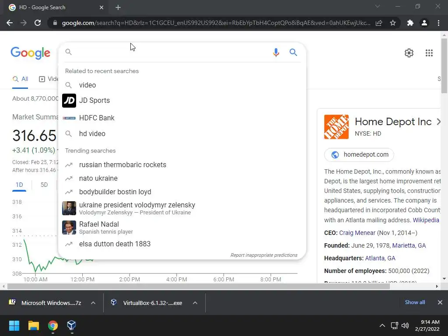Click the Chrome tab search chevron
Image resolution: width=448 pixels, height=336 pixels.
point(378,6)
